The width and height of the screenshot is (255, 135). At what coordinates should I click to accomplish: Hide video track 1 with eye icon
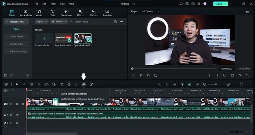coord(23,104)
